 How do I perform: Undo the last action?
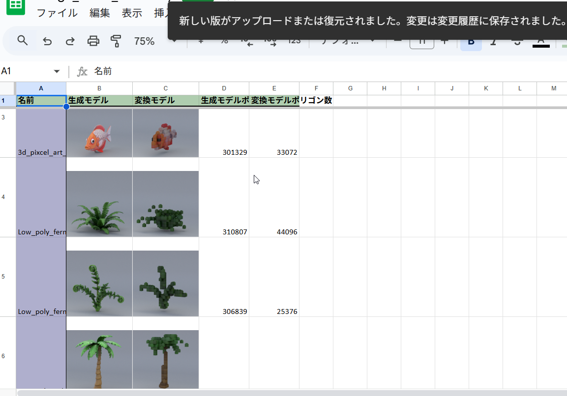(47, 41)
